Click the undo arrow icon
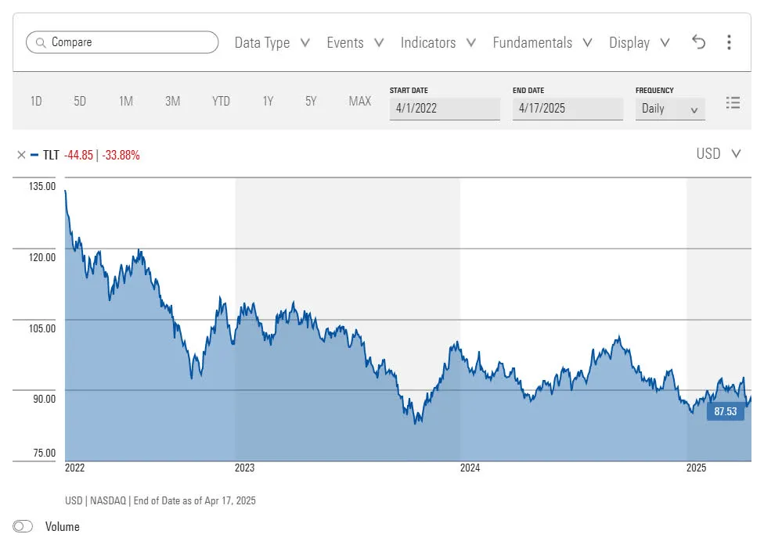Image resolution: width=764 pixels, height=552 pixels. pyautogui.click(x=699, y=42)
